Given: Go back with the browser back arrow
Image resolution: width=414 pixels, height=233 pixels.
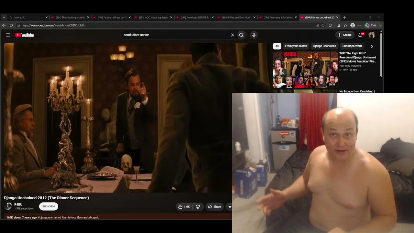Looking at the screenshot, I should (4, 25).
